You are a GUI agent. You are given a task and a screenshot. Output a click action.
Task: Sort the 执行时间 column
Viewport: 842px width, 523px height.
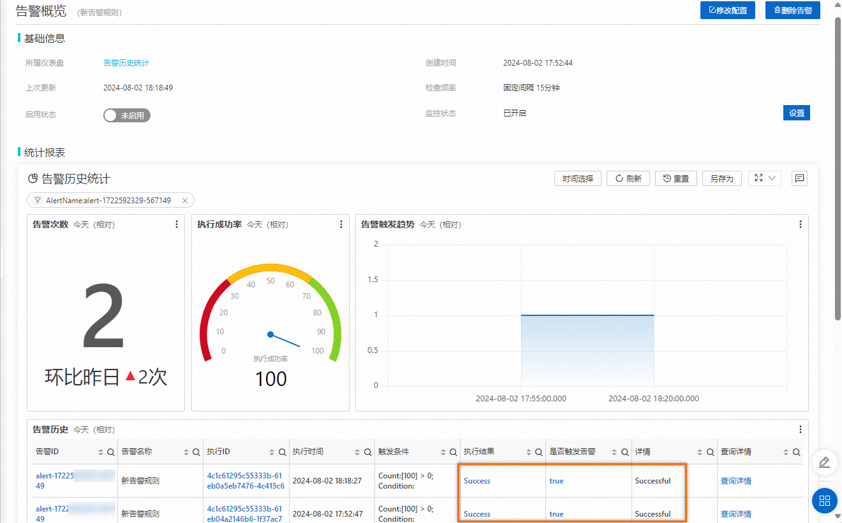pos(357,452)
